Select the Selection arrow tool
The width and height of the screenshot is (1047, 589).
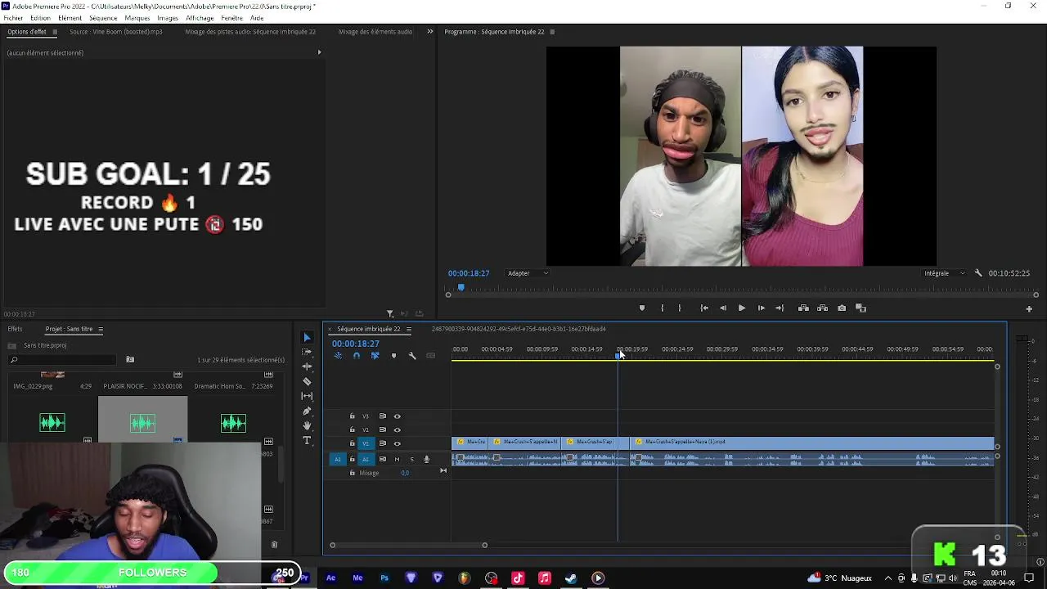[x=307, y=337]
